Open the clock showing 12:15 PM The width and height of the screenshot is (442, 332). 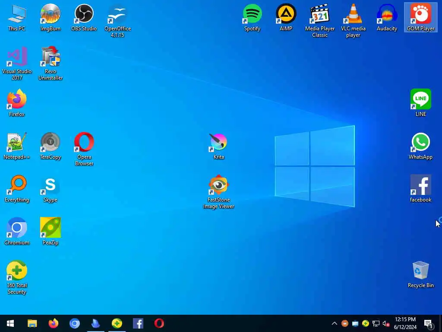pyautogui.click(x=405, y=323)
